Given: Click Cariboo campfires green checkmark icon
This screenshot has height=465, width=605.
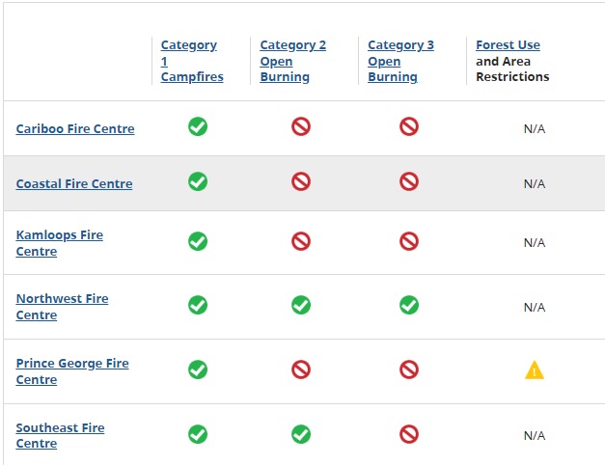Looking at the screenshot, I should [198, 126].
